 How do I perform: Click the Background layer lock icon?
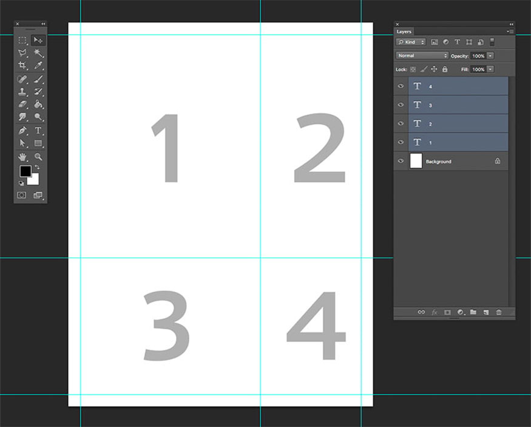[498, 161]
